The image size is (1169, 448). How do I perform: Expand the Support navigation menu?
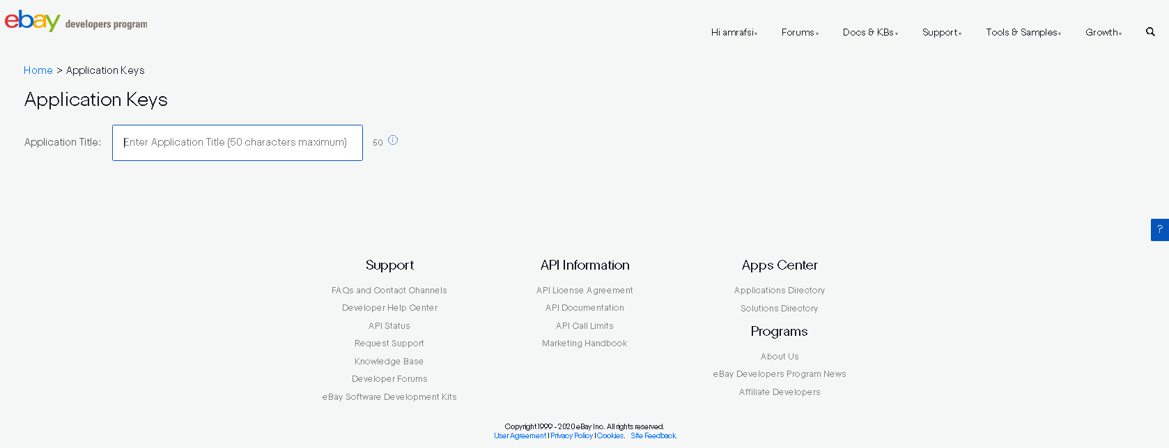[x=942, y=32]
